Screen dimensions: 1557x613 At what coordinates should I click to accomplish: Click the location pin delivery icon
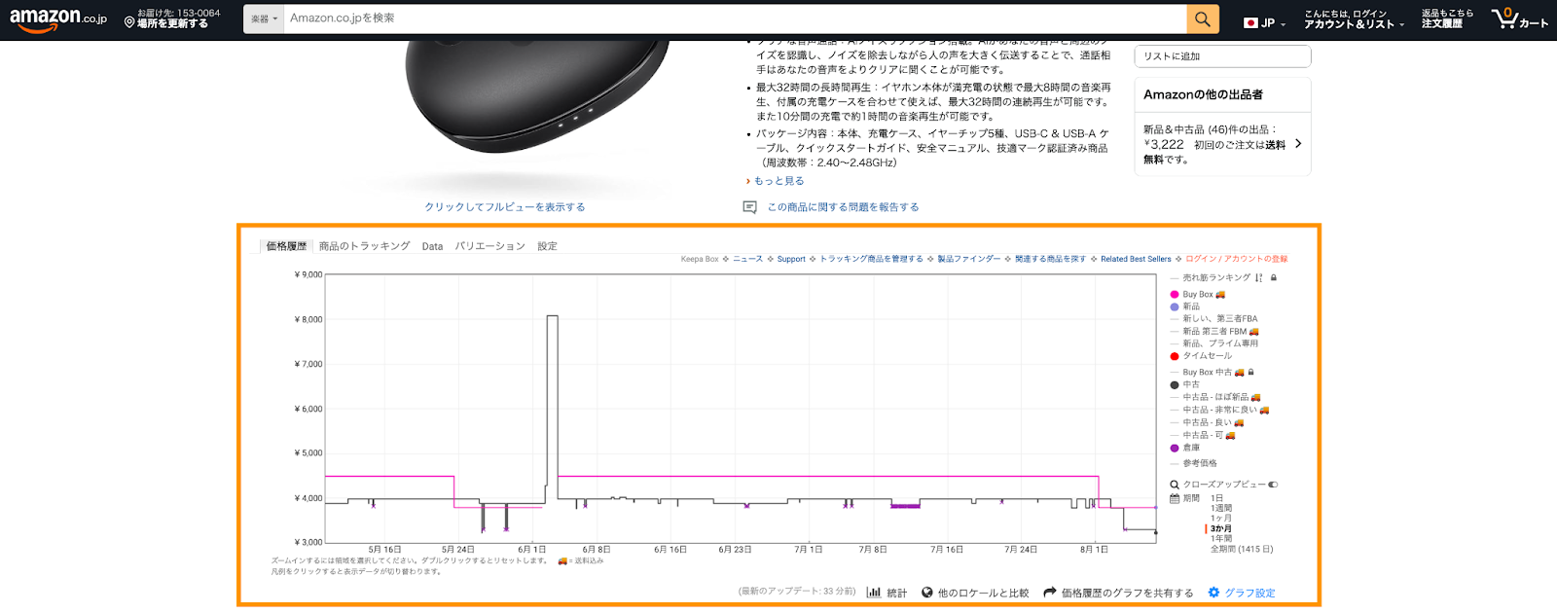coord(129,22)
